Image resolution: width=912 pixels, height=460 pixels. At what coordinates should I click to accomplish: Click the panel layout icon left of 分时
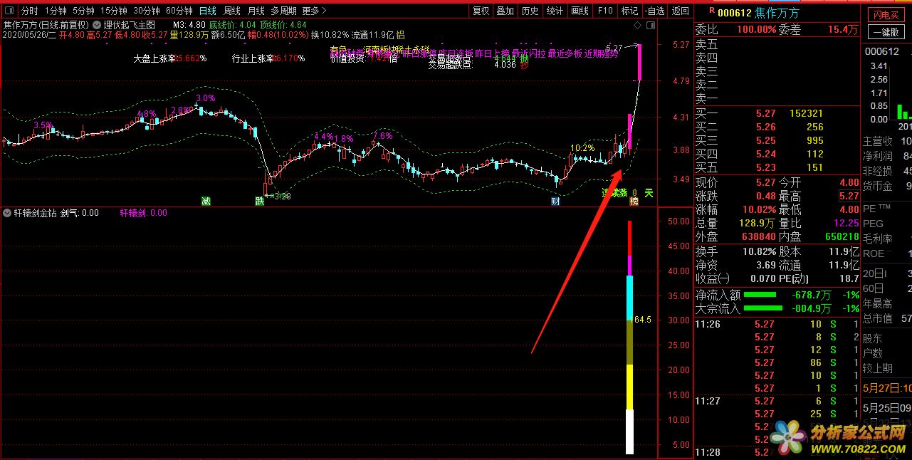pyautogui.click(x=9, y=11)
